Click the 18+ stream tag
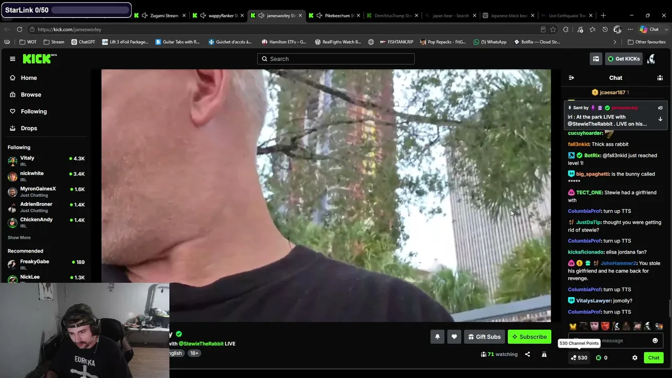The height and width of the screenshot is (378, 672). [194, 353]
